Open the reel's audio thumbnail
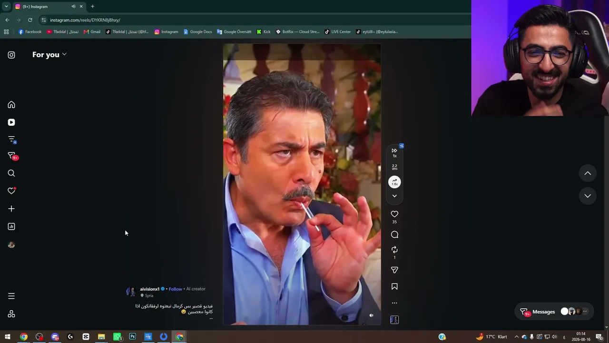 click(394, 320)
